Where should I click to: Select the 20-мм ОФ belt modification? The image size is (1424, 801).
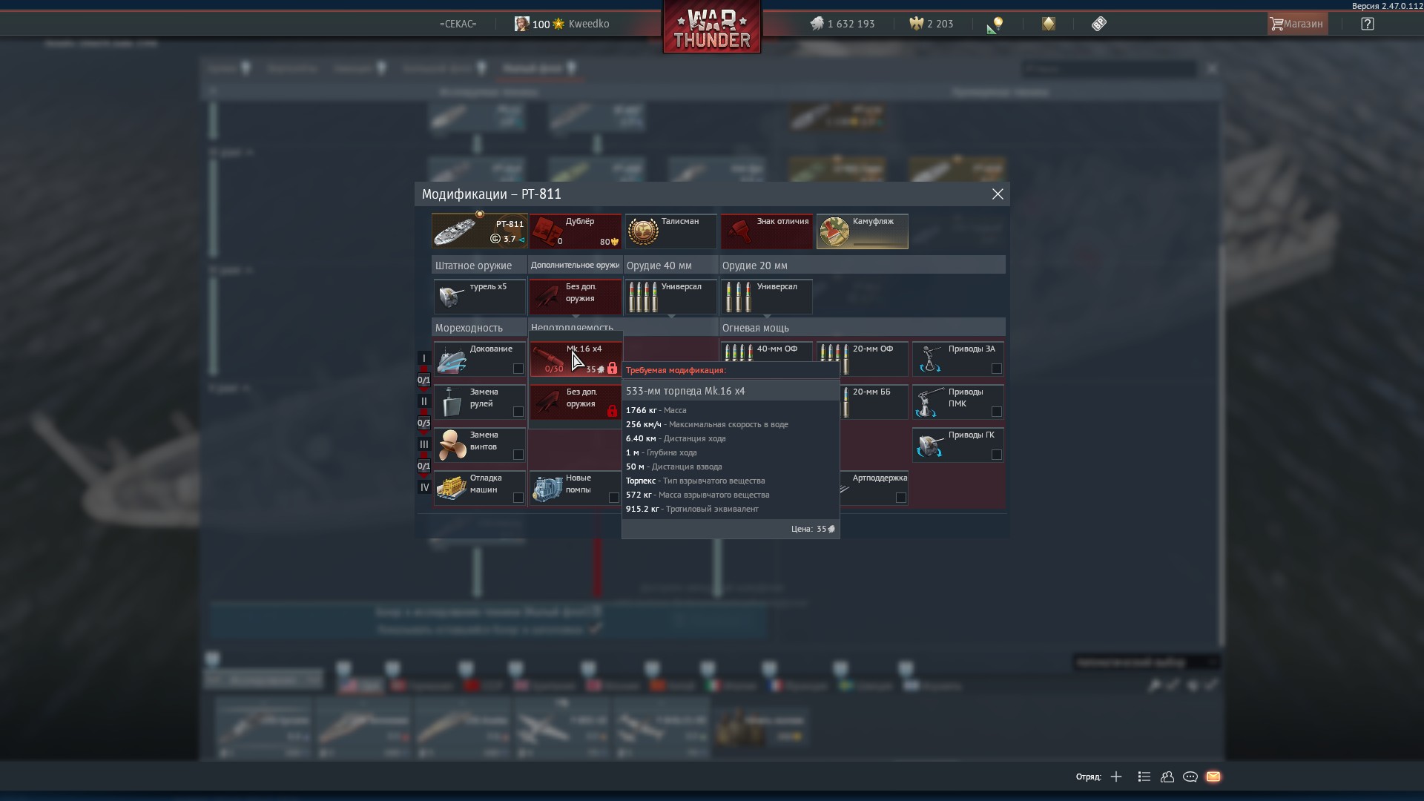862,358
